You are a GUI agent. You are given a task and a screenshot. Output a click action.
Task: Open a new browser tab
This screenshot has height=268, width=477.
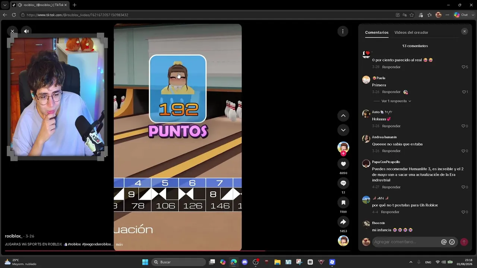(75, 5)
